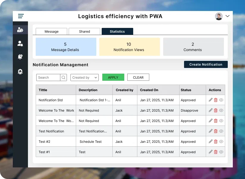Click into the Search input field
The width and height of the screenshot is (245, 179).
48,77
